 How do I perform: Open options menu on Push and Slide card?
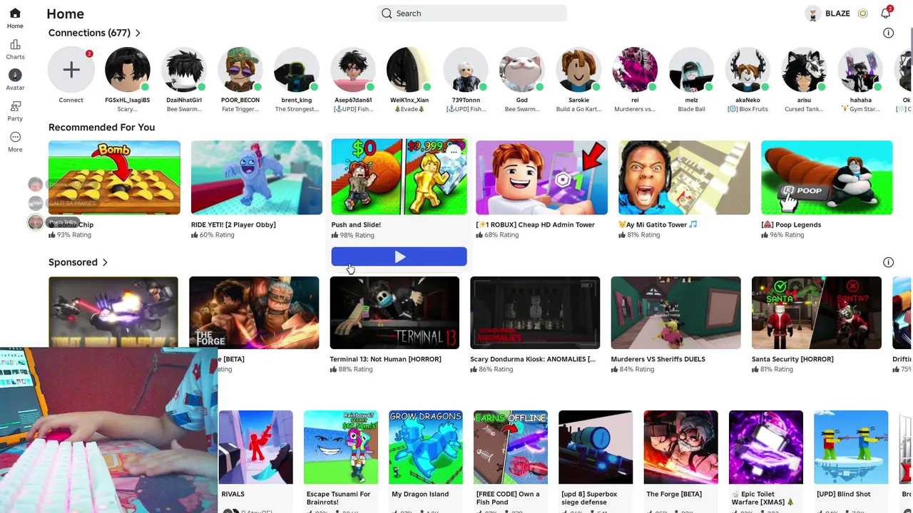pyautogui.click(x=453, y=152)
